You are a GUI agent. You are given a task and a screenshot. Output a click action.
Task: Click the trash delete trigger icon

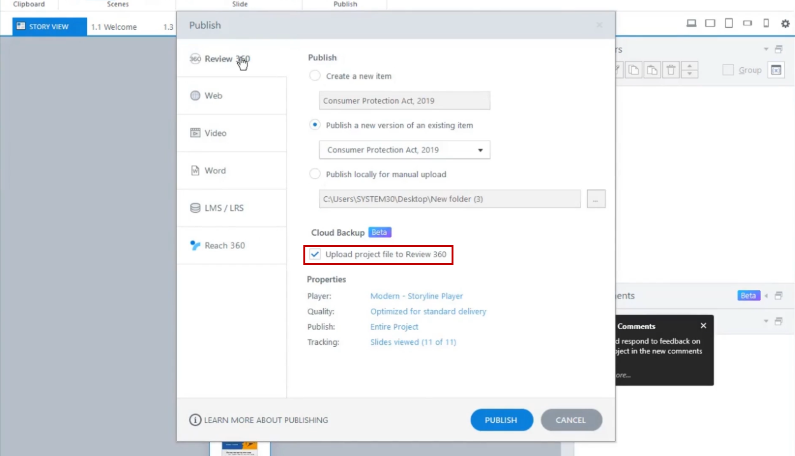click(671, 70)
